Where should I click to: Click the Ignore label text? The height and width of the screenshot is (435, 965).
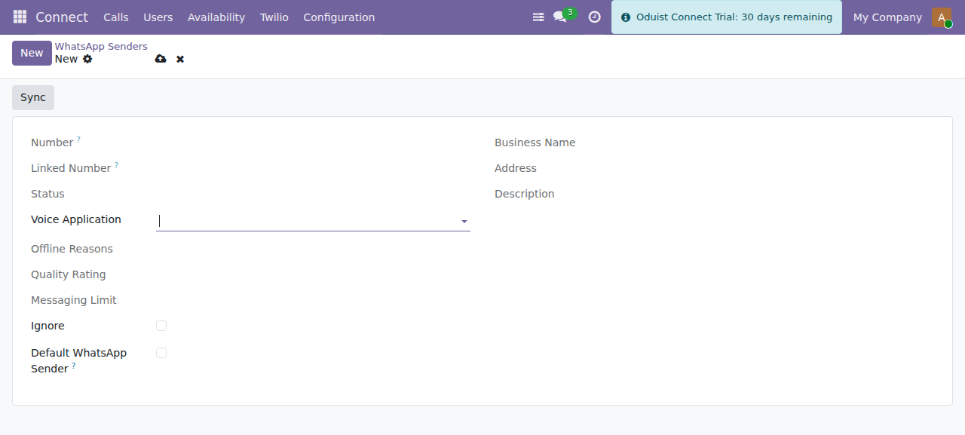click(47, 326)
